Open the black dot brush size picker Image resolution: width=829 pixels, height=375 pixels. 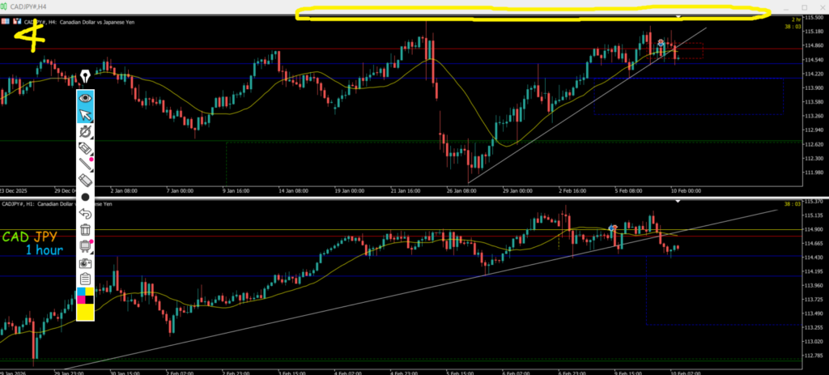point(85,197)
